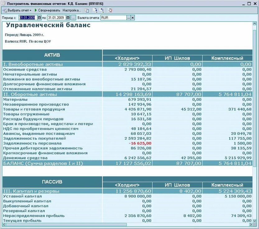Viewport: 259px width, 229px height.
Task: Click the <Холдинг> column header in АКТИВ table
Action: pyautogui.click(x=127, y=58)
